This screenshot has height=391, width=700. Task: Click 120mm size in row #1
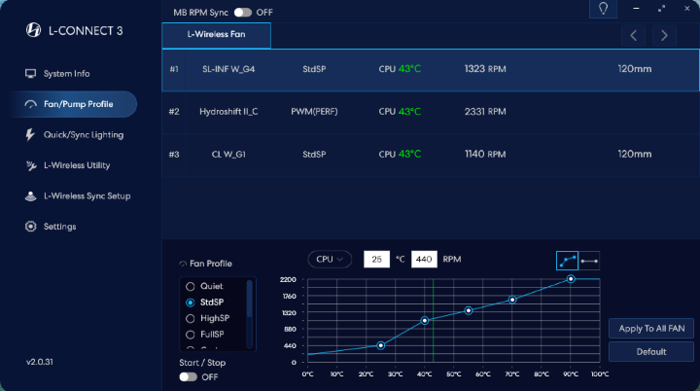pyautogui.click(x=634, y=69)
